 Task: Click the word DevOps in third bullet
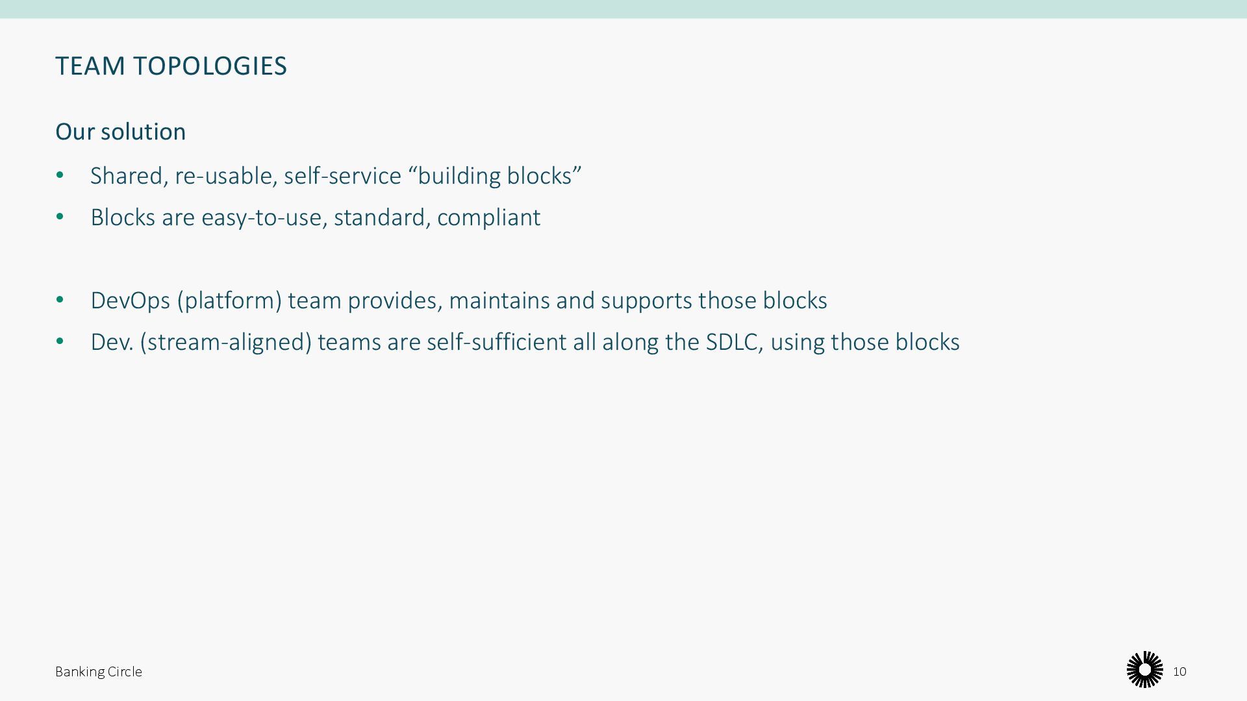click(x=130, y=301)
